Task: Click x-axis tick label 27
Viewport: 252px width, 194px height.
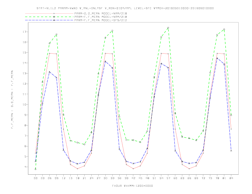Action: pyautogui.click(x=98, y=178)
